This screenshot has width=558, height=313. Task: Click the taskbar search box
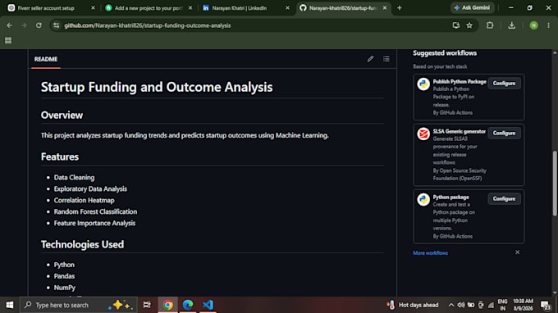point(78,305)
